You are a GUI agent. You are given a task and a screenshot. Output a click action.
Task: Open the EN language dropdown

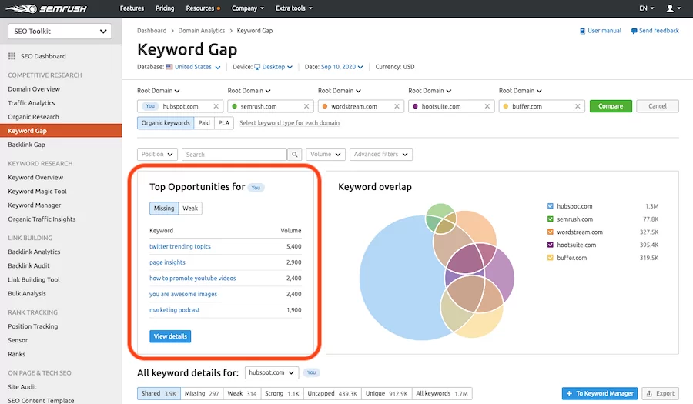point(647,8)
